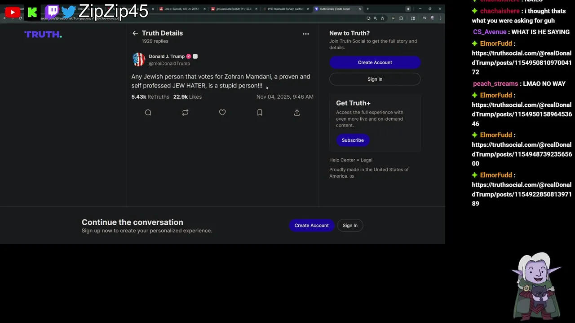The height and width of the screenshot is (323, 575).
Task: Open ElmorFudd's link ending in 00
Action: (522, 154)
